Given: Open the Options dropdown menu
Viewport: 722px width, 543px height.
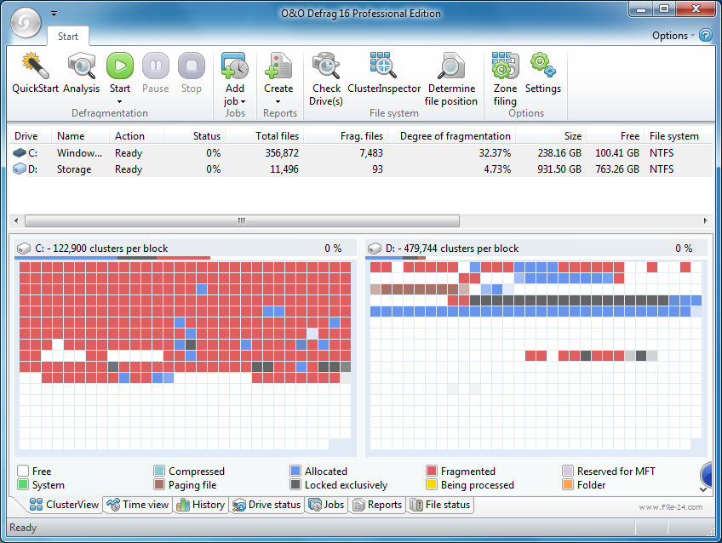Looking at the screenshot, I should coord(673,36).
